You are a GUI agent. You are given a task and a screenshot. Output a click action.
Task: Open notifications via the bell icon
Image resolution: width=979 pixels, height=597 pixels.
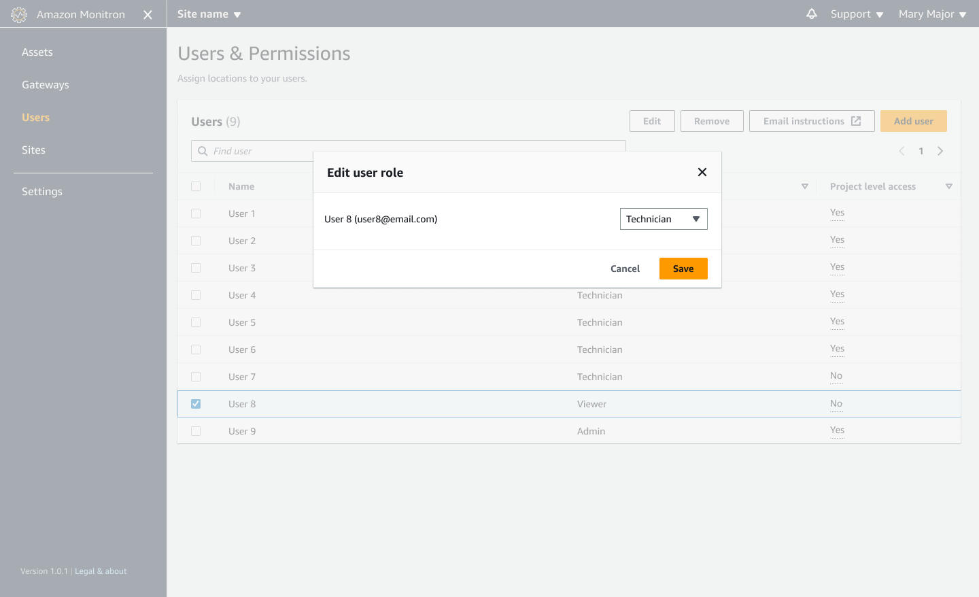811,14
